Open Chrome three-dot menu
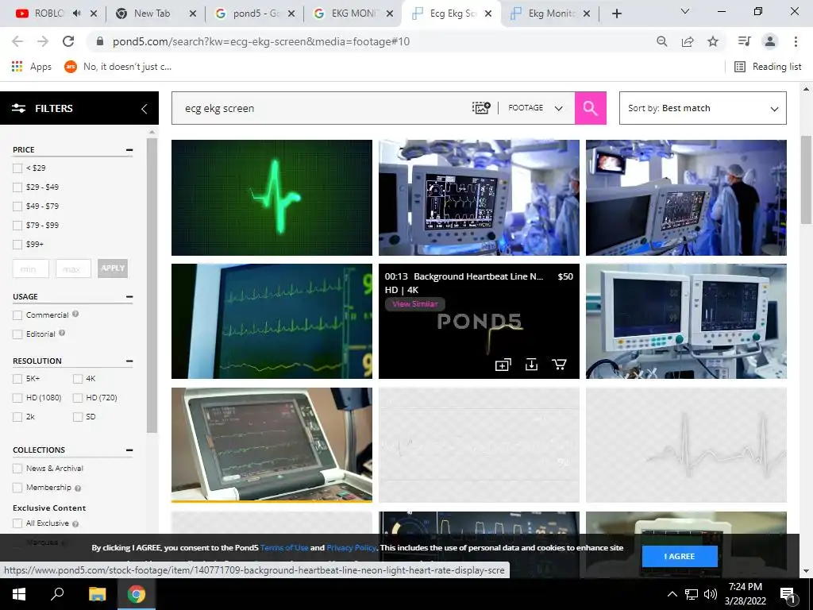 [796, 41]
